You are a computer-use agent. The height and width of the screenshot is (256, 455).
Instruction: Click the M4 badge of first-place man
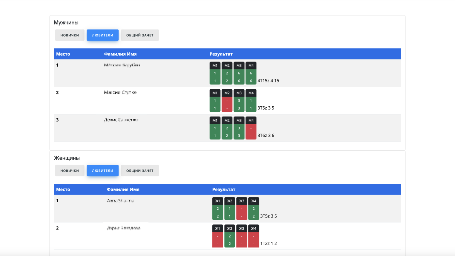251,66
